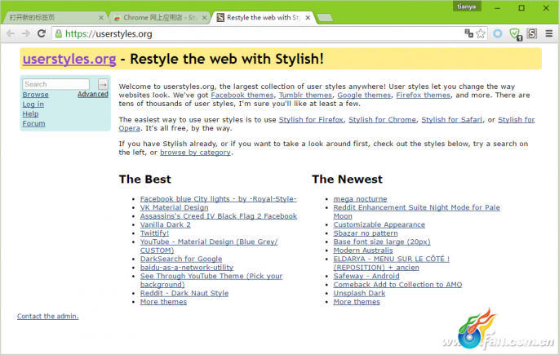Click More themes under The Best
559x355 pixels.
click(163, 301)
